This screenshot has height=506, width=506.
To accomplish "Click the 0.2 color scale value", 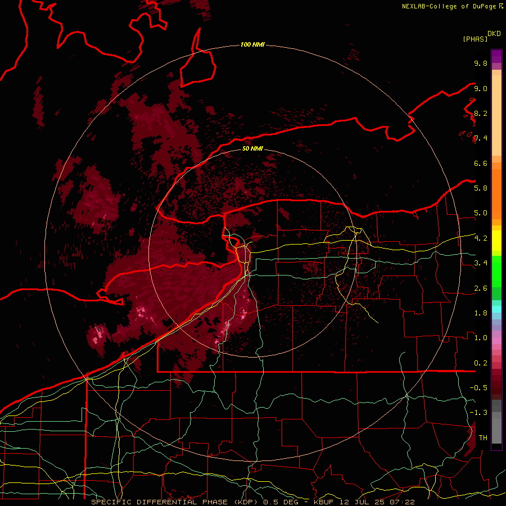I will tap(481, 363).
